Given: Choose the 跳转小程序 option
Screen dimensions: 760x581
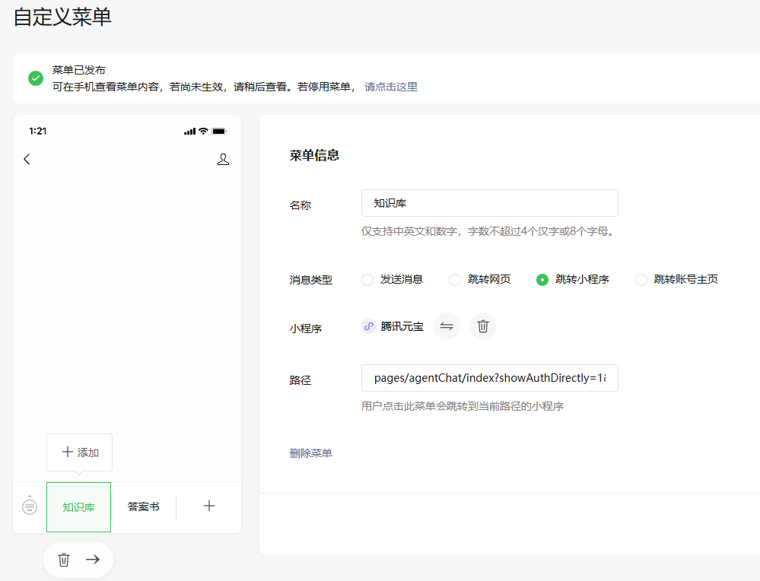Looking at the screenshot, I should pos(542,280).
